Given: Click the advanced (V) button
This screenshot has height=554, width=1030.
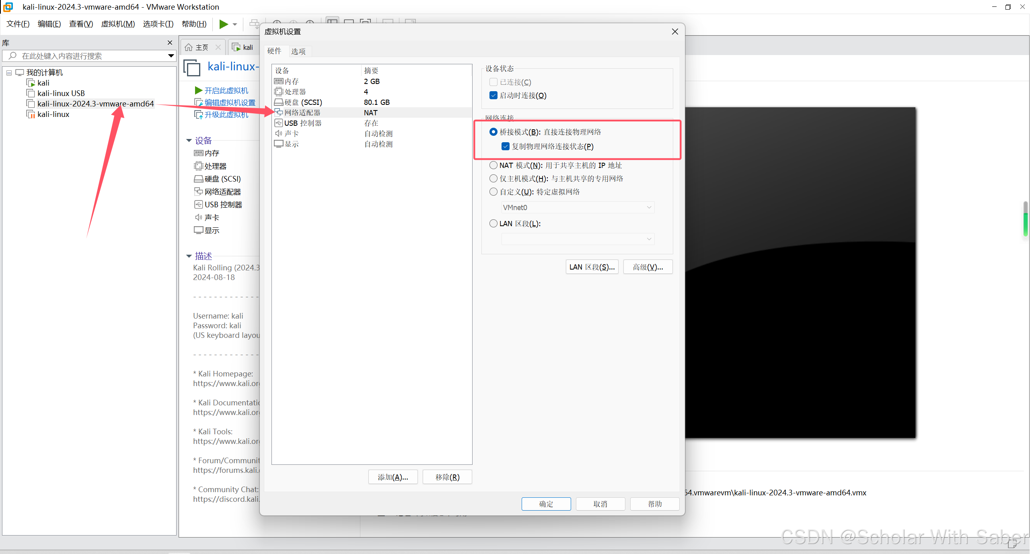Looking at the screenshot, I should pos(648,267).
